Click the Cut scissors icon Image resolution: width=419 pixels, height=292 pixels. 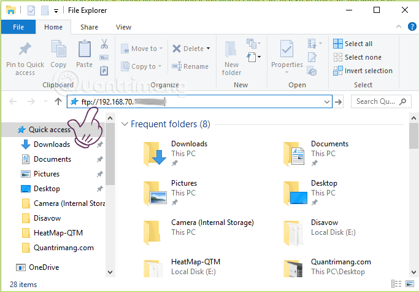(104, 44)
